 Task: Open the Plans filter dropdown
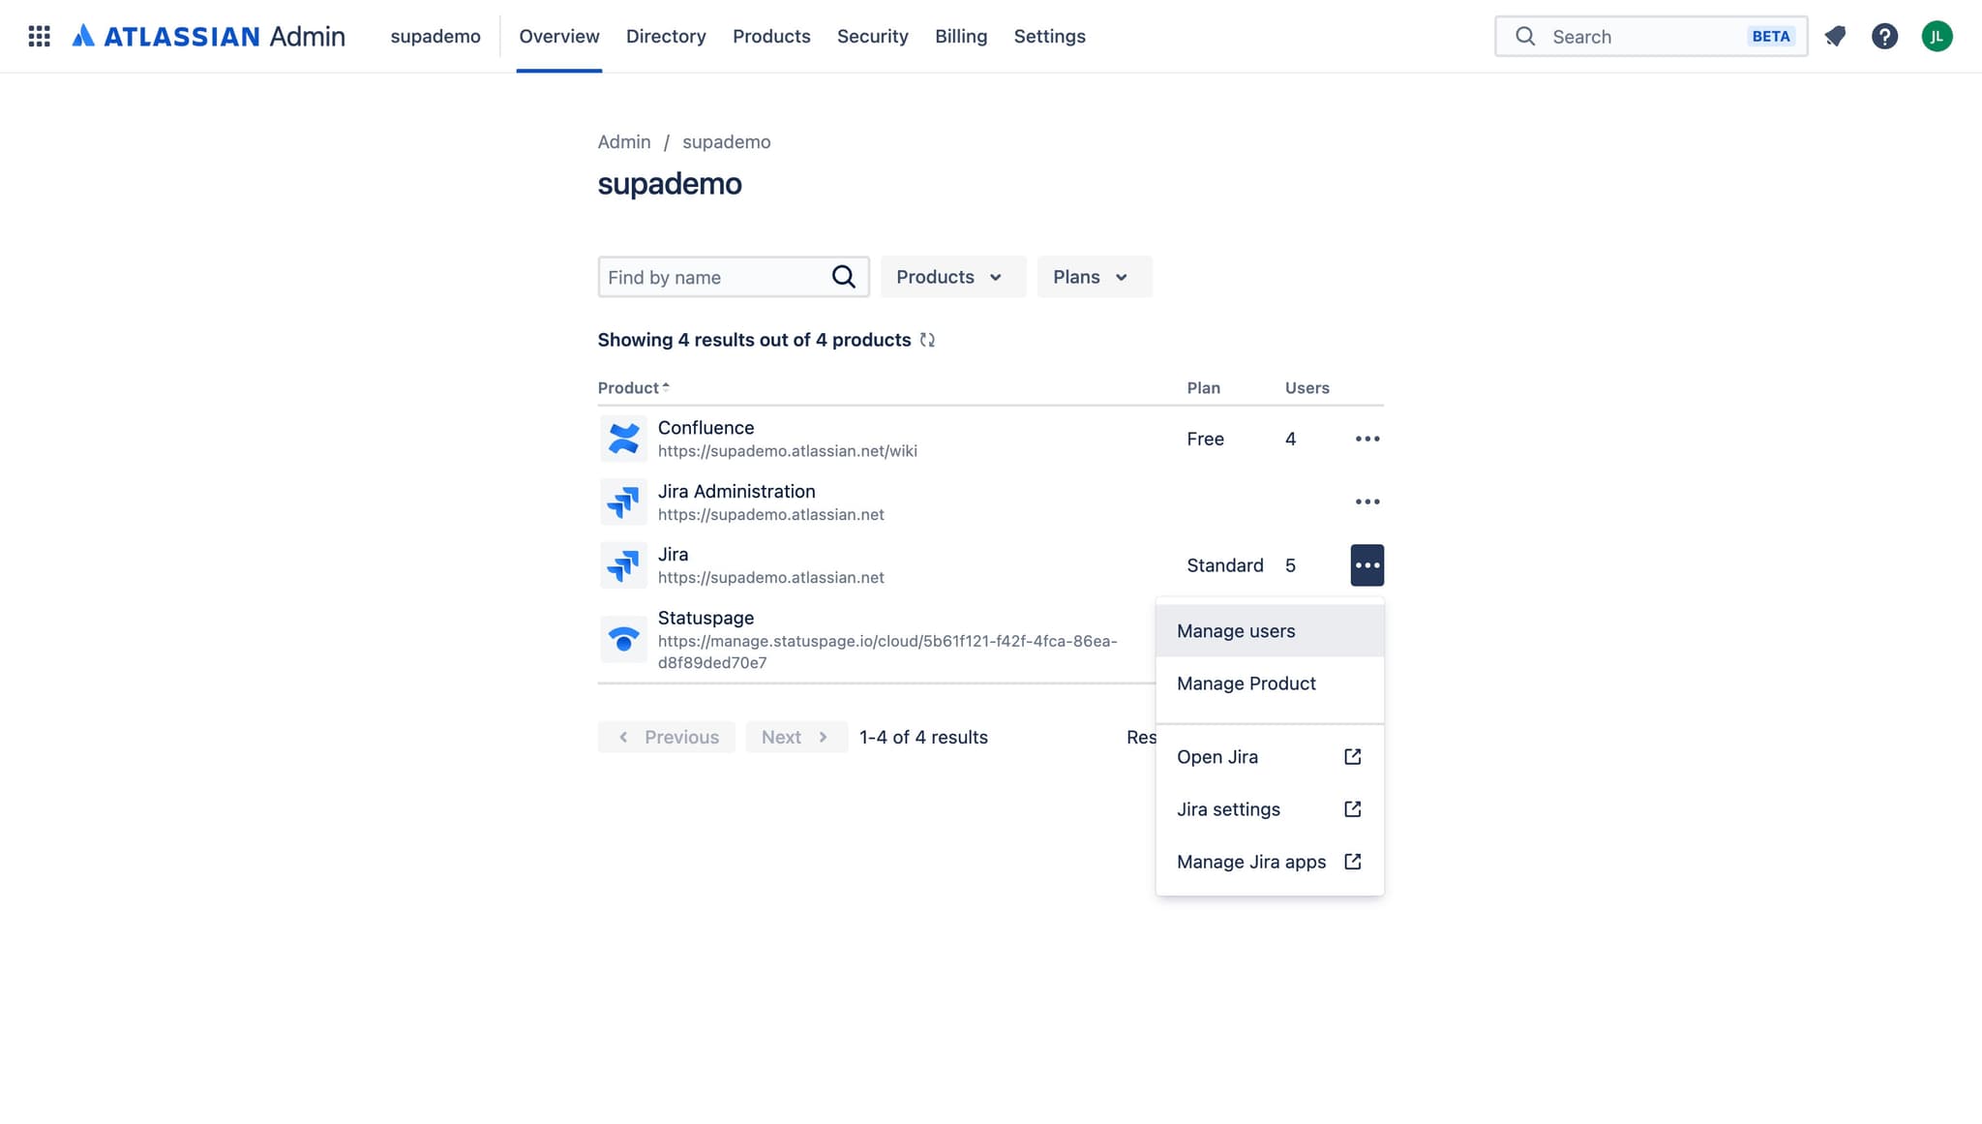1094,277
